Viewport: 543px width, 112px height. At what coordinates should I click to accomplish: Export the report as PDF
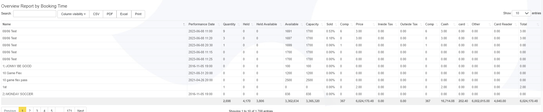coord(110,14)
